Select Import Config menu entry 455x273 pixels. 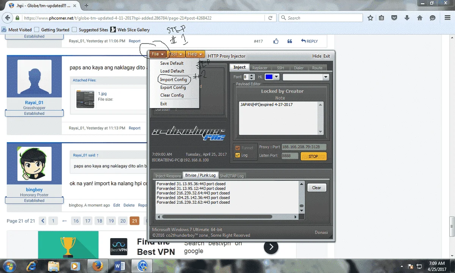point(173,80)
